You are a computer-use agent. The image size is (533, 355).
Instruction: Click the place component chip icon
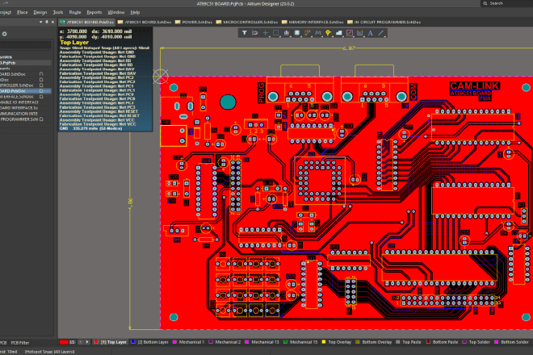(x=296, y=33)
